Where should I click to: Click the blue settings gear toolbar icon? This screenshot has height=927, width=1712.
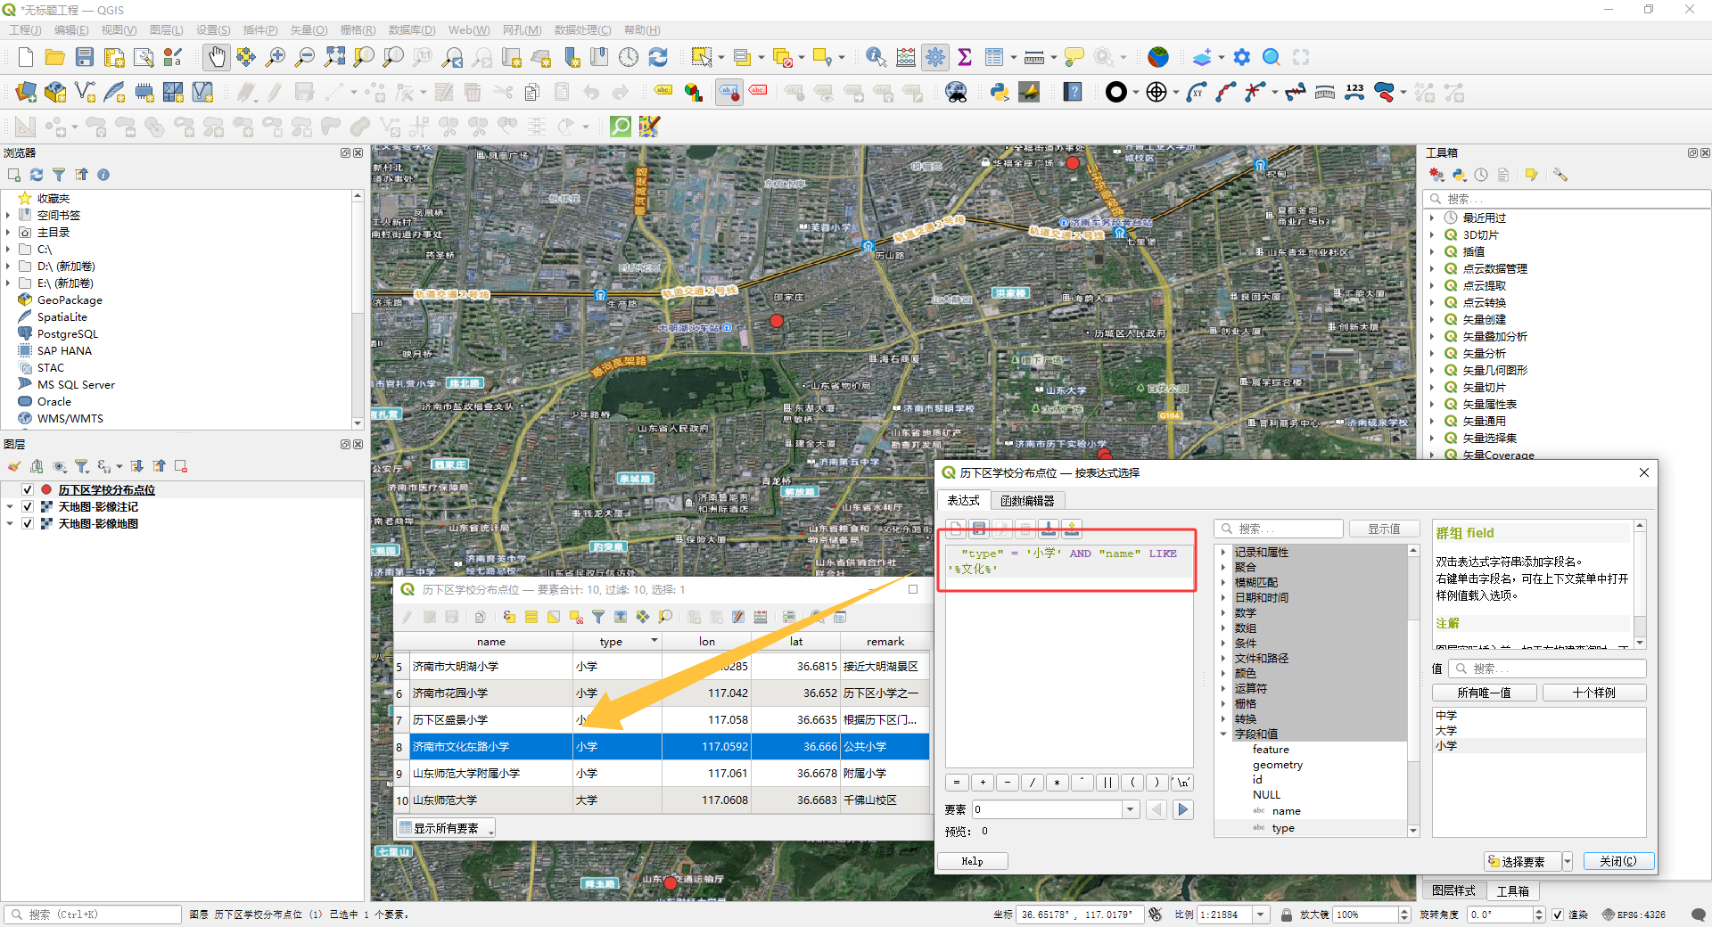[x=1242, y=57]
